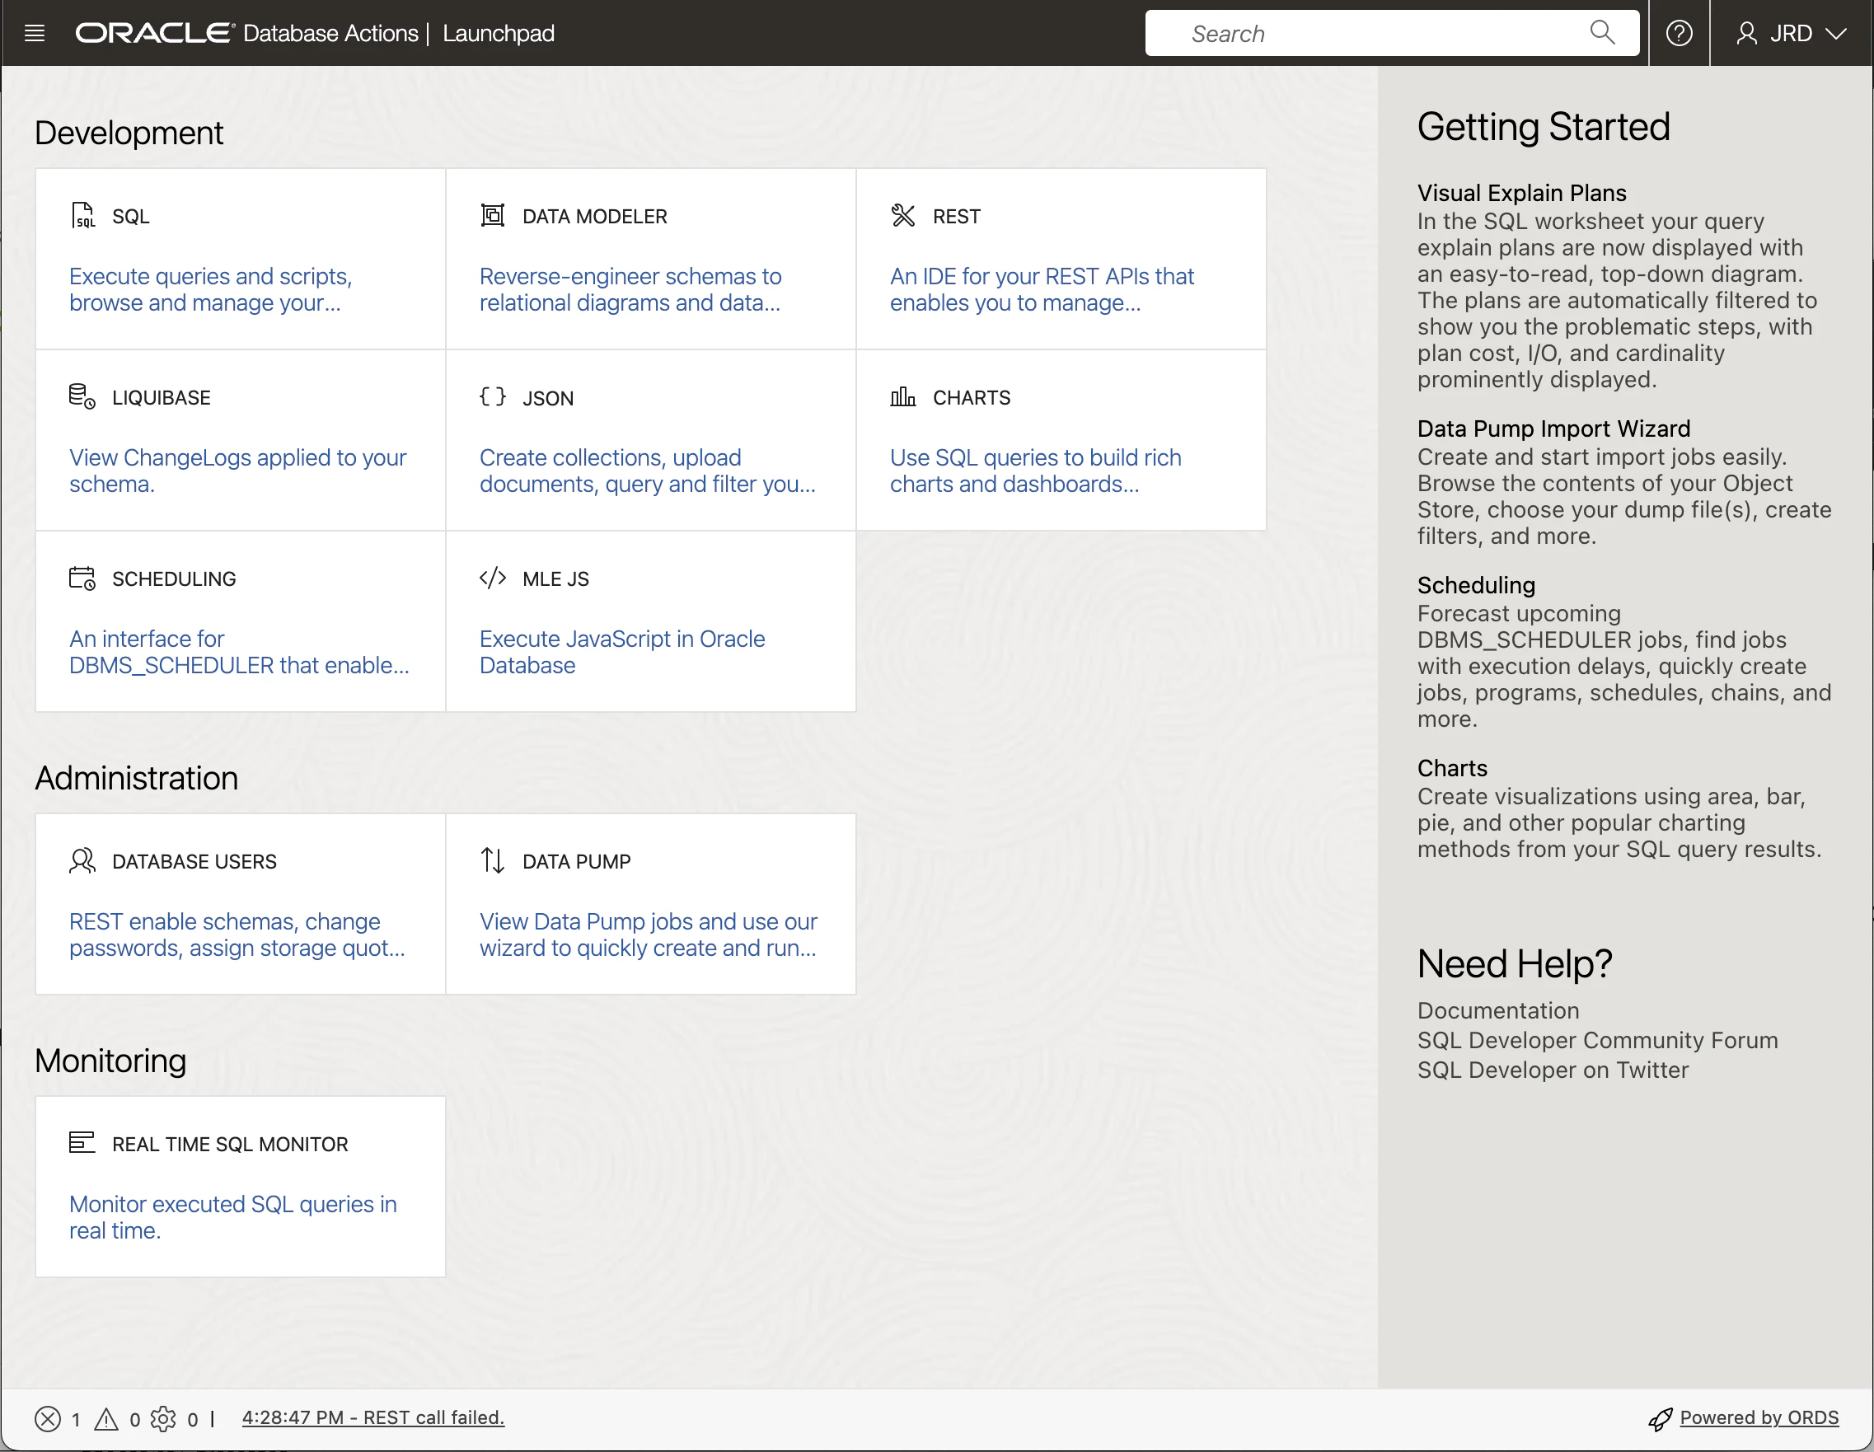Open the hamburger navigation menu
This screenshot has width=1874, height=1452.
point(35,34)
